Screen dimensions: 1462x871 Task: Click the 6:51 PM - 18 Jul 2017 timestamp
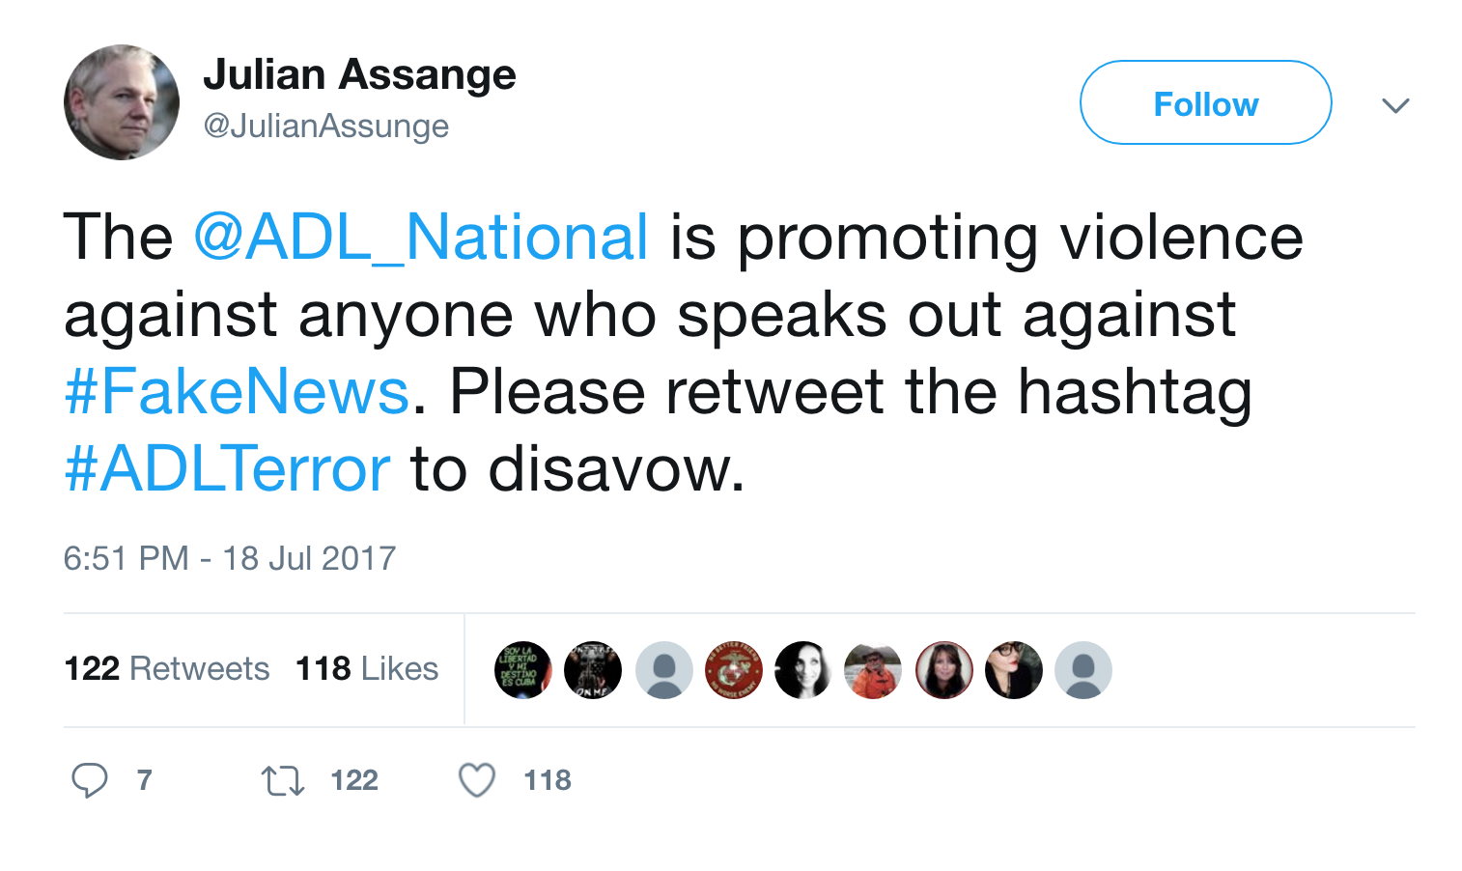point(230,558)
